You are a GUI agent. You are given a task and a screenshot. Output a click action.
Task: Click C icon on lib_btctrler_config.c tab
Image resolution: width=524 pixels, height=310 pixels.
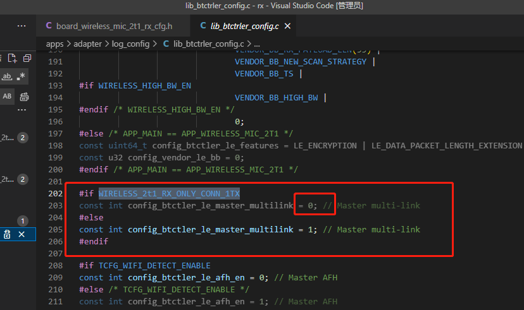[x=203, y=25]
